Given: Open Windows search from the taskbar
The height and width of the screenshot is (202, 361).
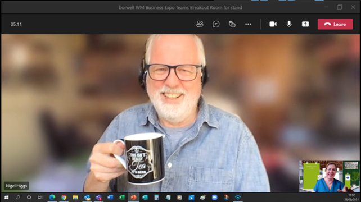Looking at the screenshot, I should pos(18,198).
